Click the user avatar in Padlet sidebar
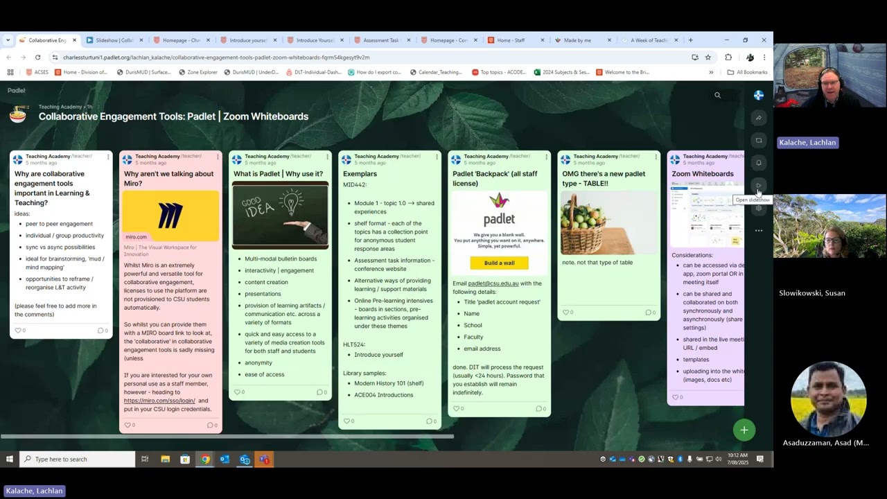 759,96
